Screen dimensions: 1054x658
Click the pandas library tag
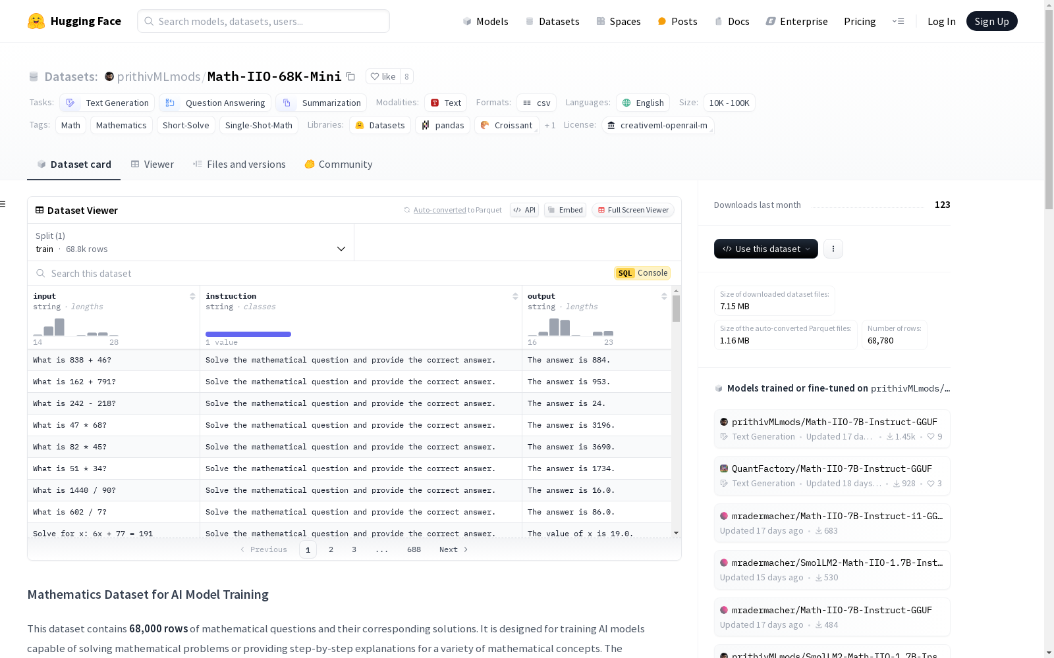[x=443, y=125]
